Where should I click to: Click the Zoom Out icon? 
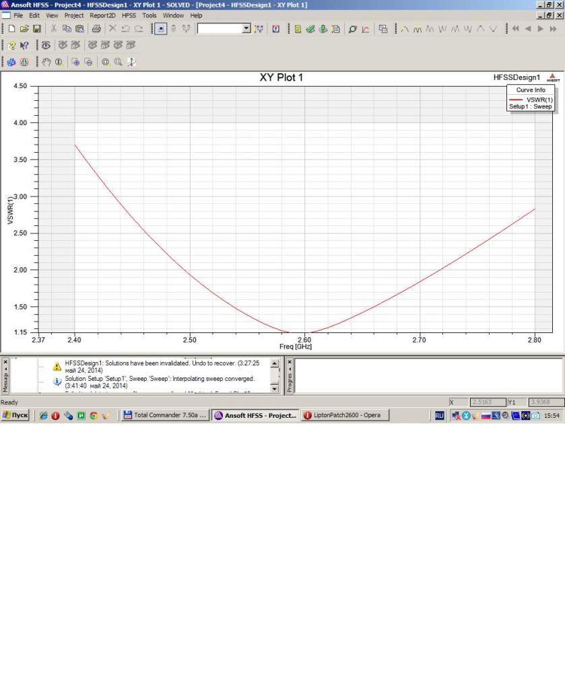click(88, 62)
